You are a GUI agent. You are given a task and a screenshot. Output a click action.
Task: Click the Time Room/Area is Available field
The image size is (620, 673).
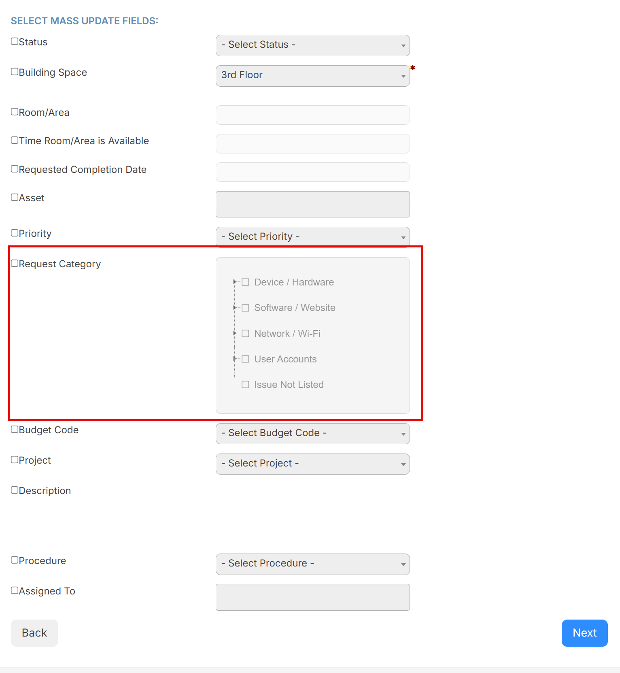[x=313, y=144]
